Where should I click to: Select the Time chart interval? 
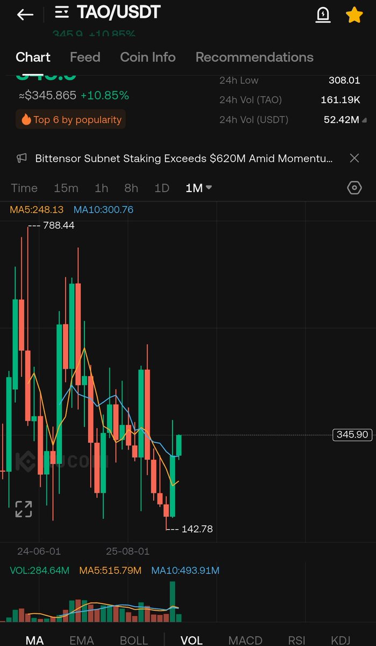pyautogui.click(x=24, y=188)
